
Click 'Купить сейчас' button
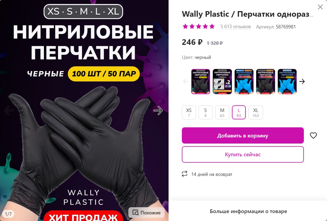point(243,154)
